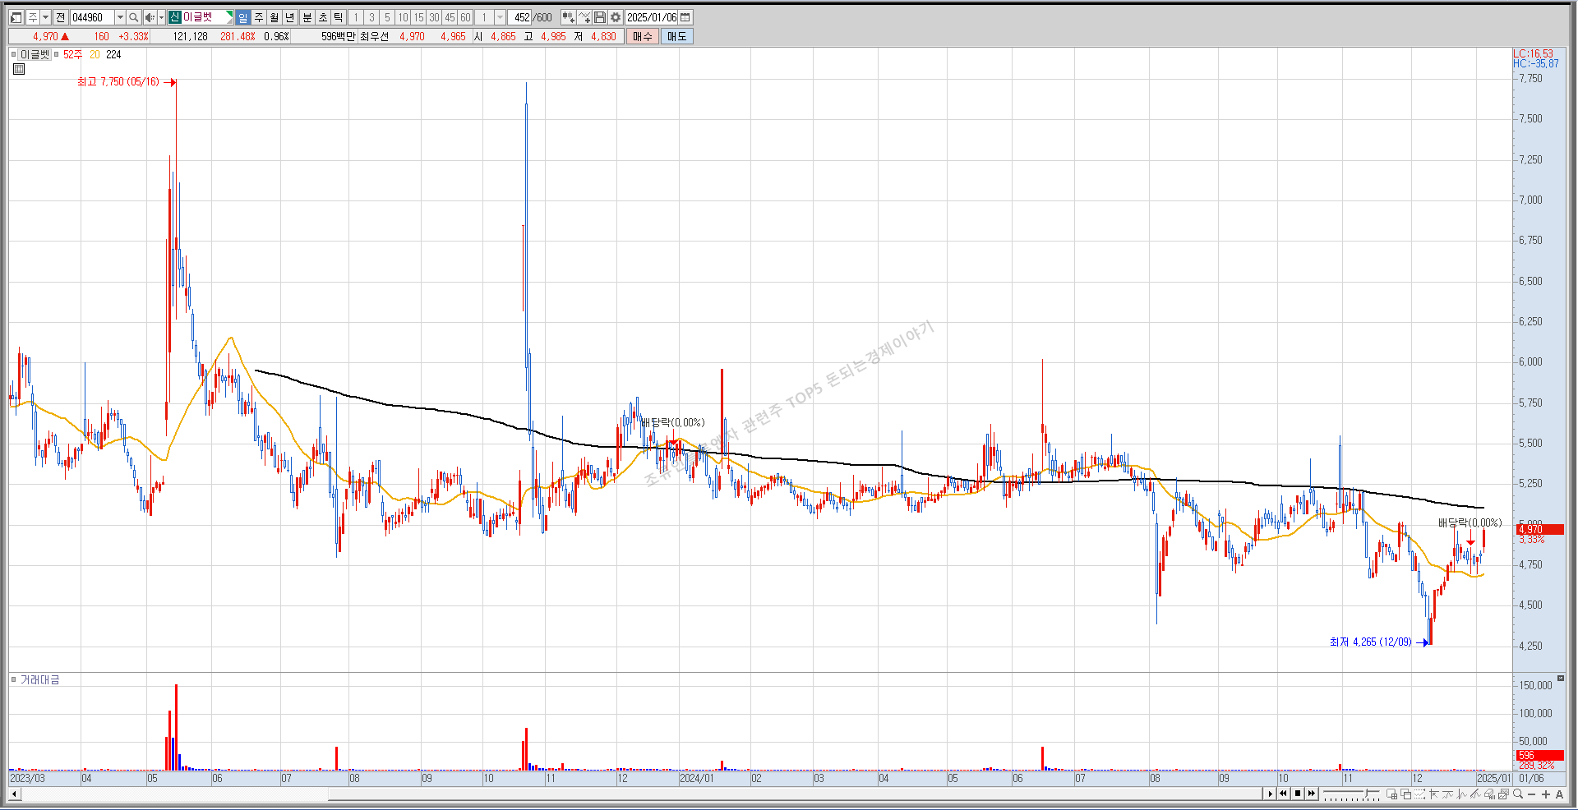Click the date field 2025/01/06
The image size is (1578, 810).
652,17
